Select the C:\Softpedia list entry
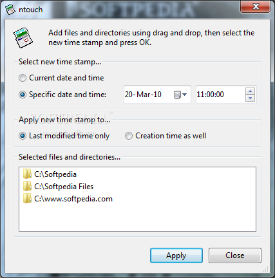 click(50, 174)
